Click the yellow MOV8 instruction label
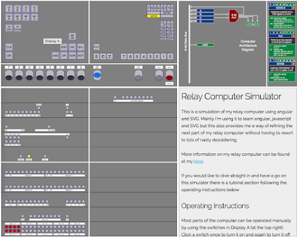The width and height of the screenshot is (298, 237). click(153, 16)
